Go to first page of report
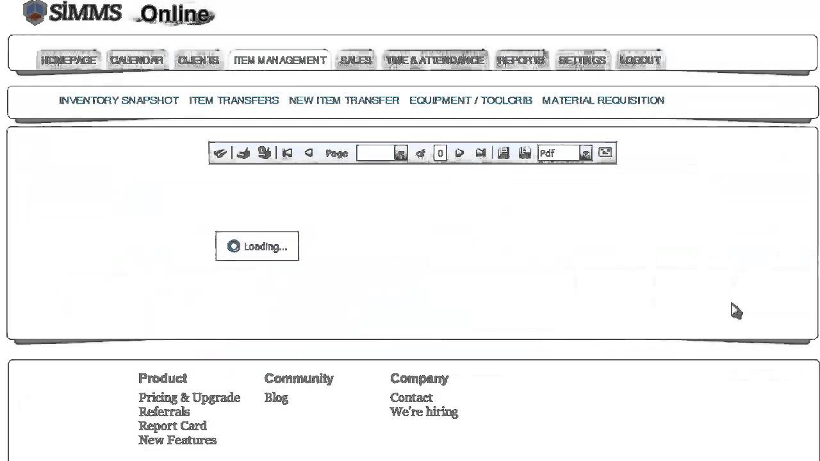 coord(287,153)
